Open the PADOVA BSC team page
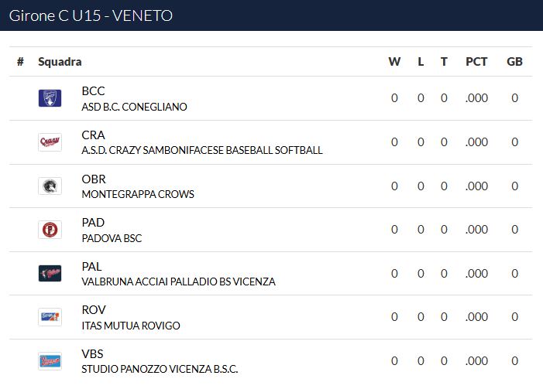543x389 pixels. 112,238
